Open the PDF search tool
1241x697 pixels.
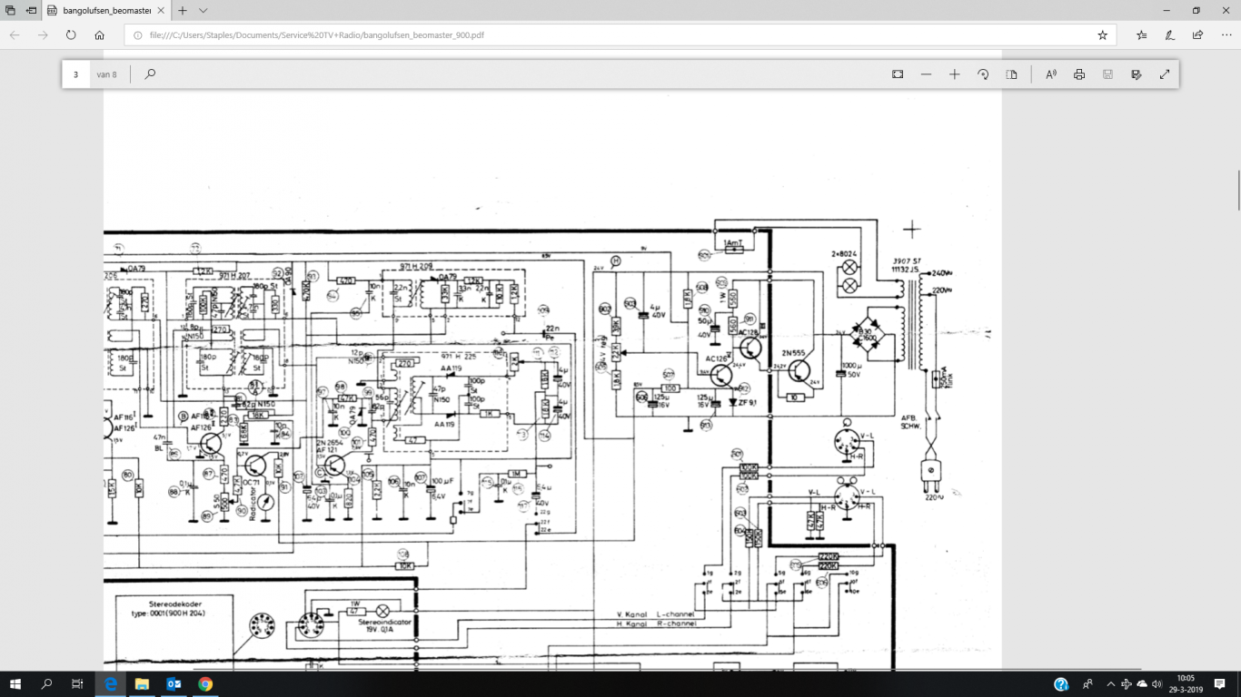point(150,74)
